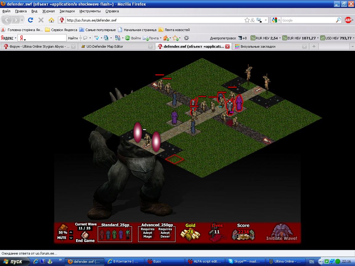Image resolution: width=355 pixels, height=266 pixels.
Task: Open Лента новостей bookmark feed
Action: pos(174,30)
